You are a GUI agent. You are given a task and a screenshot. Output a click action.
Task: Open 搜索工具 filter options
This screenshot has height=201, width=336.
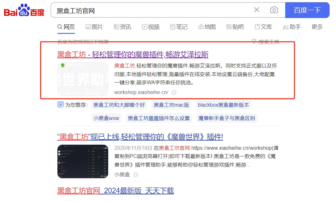pyautogui.click(x=266, y=42)
